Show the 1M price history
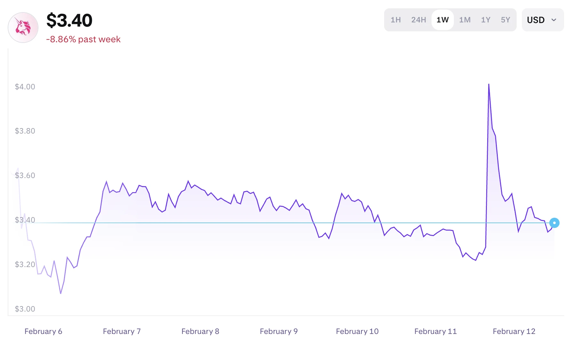Screen dimensions: 573x349 464,20
